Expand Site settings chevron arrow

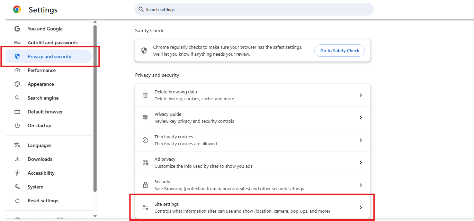(x=360, y=208)
